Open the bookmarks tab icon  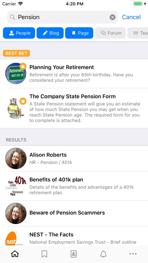coord(44,254)
